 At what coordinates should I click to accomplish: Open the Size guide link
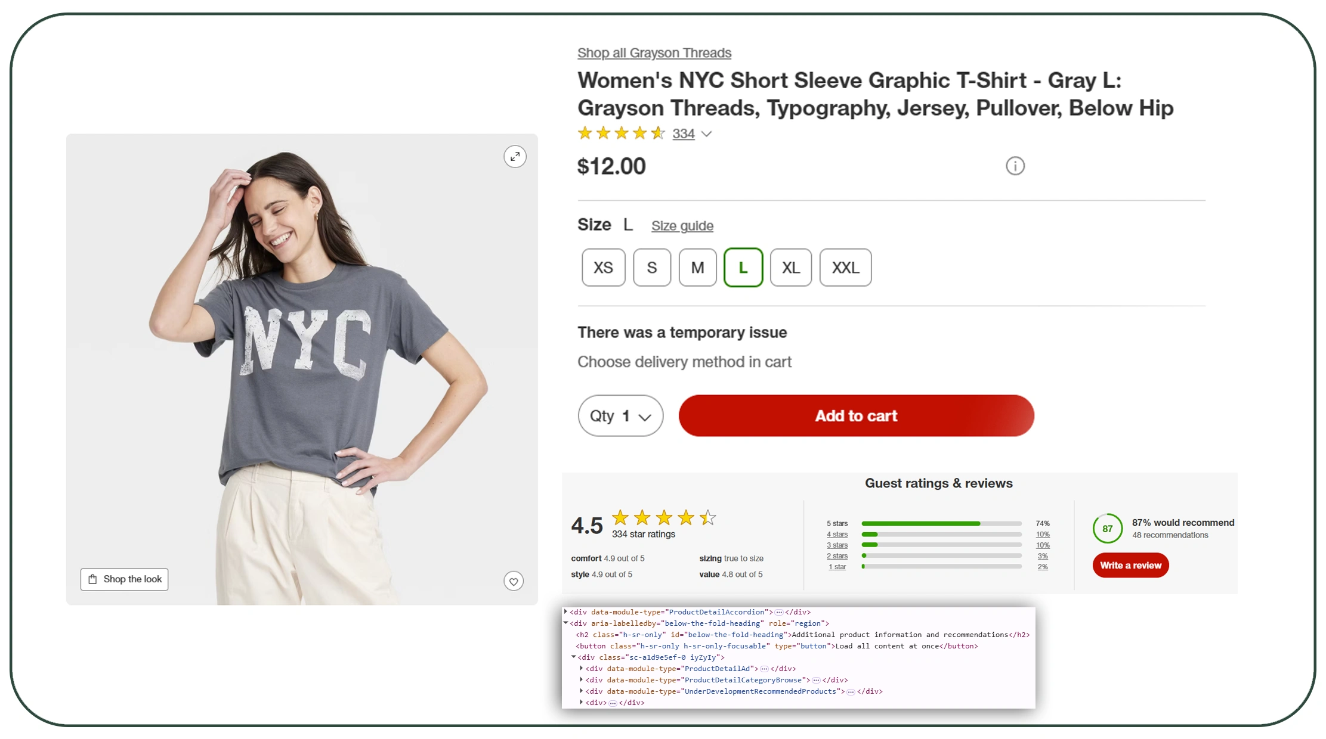[x=682, y=226]
